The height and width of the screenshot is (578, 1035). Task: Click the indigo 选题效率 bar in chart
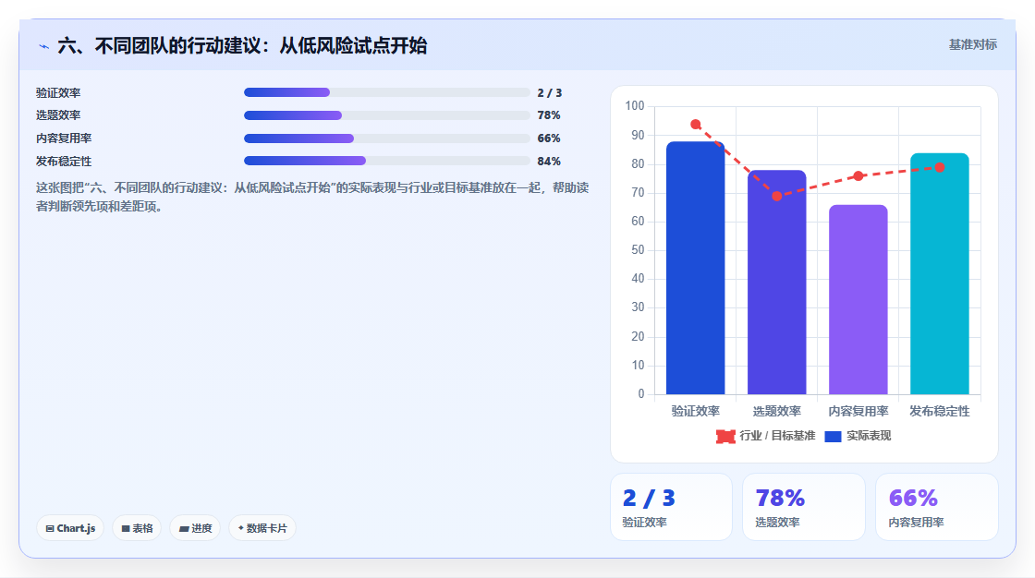tap(777, 283)
